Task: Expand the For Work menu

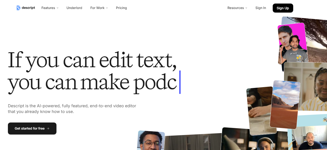Action: coord(99,8)
